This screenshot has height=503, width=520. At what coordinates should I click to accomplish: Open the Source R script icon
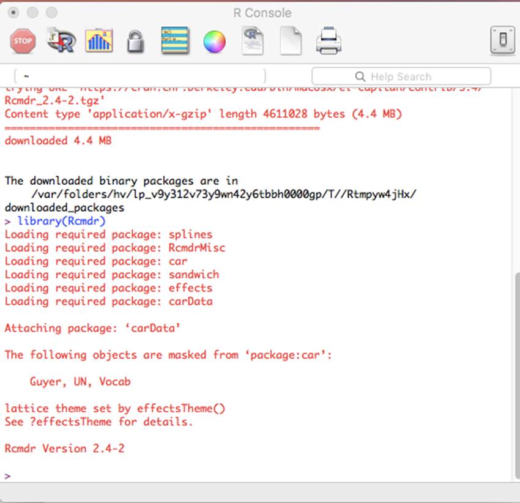61,42
